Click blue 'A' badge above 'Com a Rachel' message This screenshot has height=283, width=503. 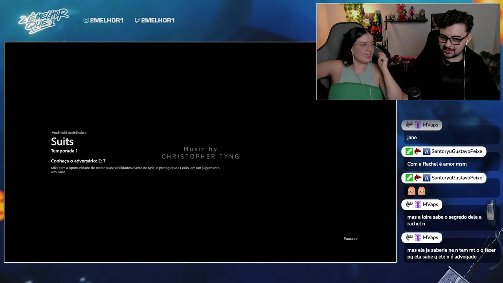point(426,151)
